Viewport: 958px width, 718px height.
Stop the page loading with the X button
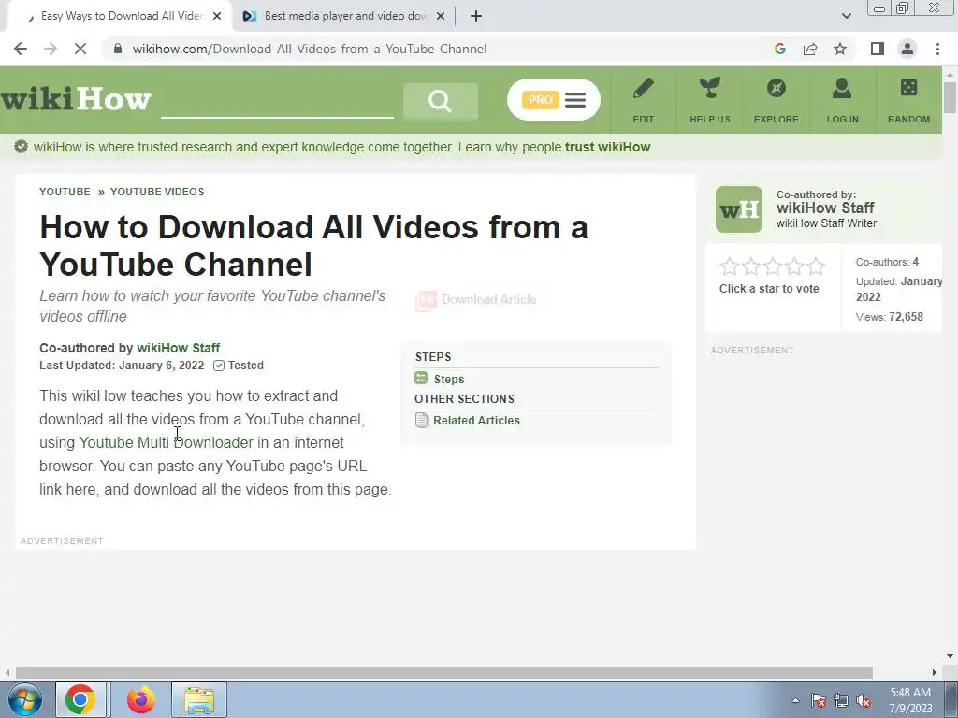click(80, 49)
